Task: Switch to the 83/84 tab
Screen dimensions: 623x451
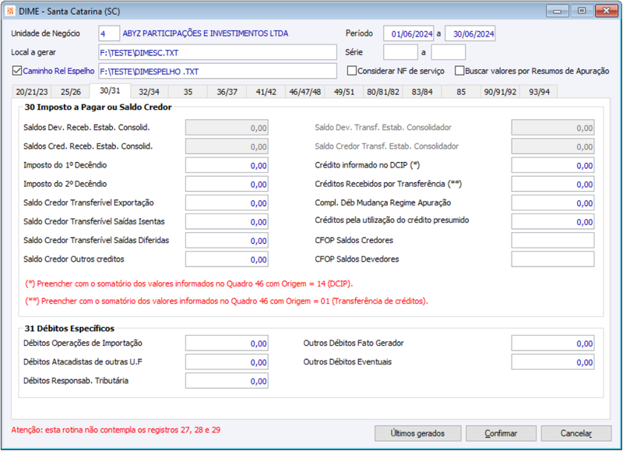Action: [422, 92]
